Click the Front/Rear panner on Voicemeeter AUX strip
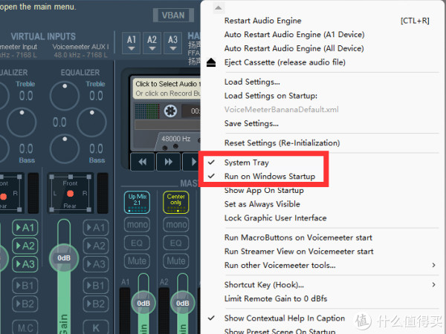Viewport: 446px width, 334px height. coord(69,195)
